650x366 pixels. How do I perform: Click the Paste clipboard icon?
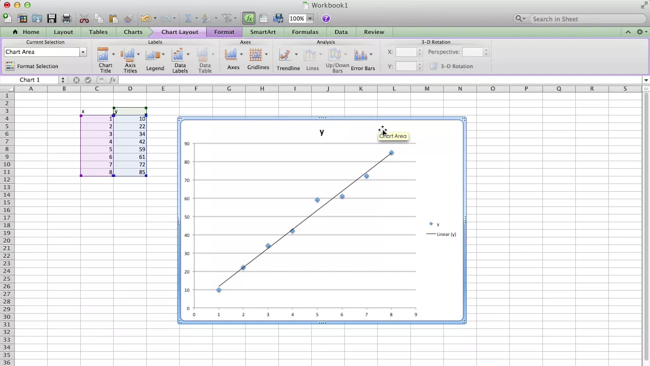pyautogui.click(x=114, y=18)
